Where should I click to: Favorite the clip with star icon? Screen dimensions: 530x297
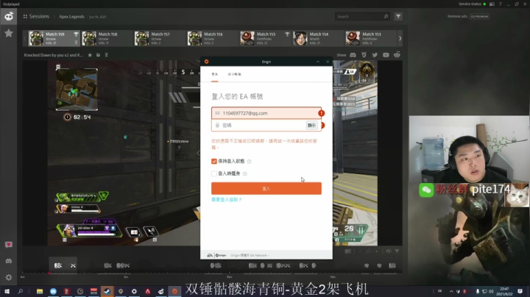coord(90,55)
